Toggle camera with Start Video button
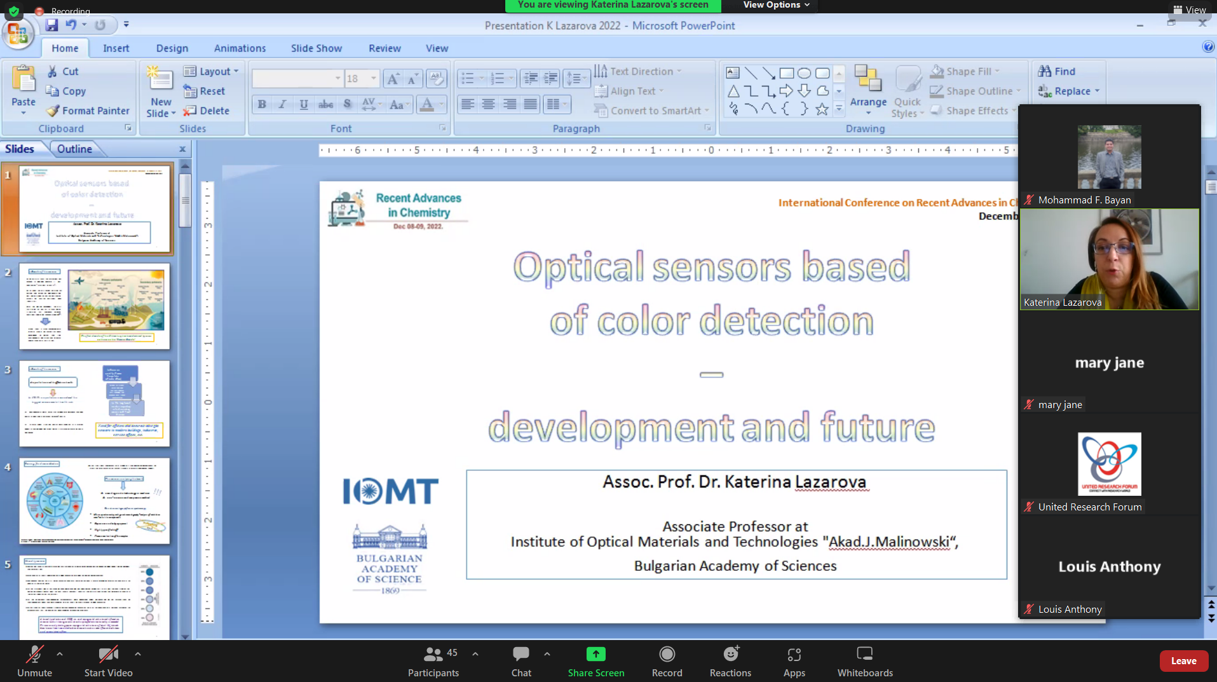The width and height of the screenshot is (1217, 682). click(x=108, y=660)
